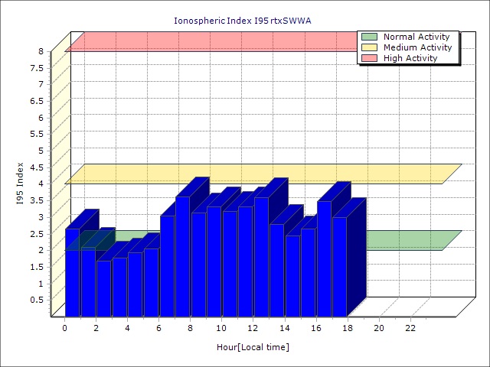Select the High Activity legend label
This screenshot has width=490, height=367.
pyautogui.click(x=410, y=58)
